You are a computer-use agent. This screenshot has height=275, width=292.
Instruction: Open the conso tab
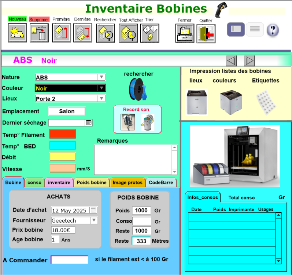coord(34,182)
